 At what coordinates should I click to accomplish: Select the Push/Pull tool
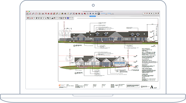tap(43, 14)
